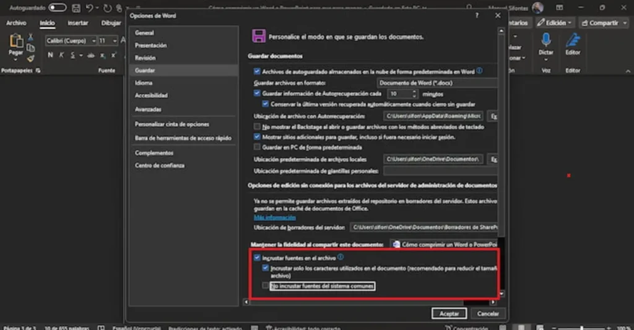Apply italic with the K icon
This screenshot has width=634, height=330.
pos(61,55)
